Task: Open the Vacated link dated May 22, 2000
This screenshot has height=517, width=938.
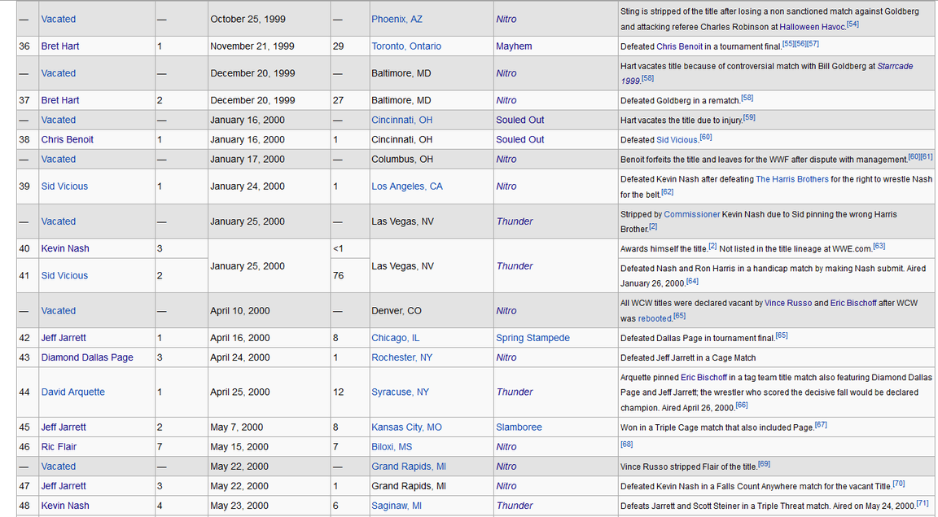Action: click(x=58, y=467)
